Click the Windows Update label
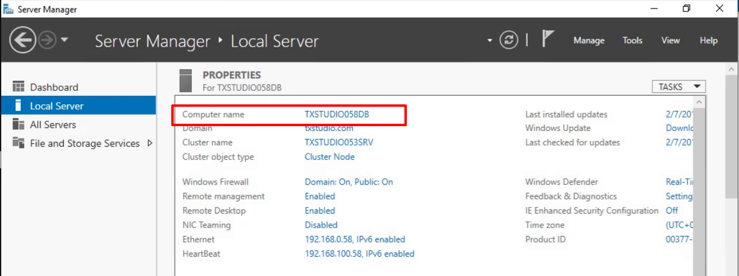Viewport: 739px width, 276px height. (x=557, y=128)
